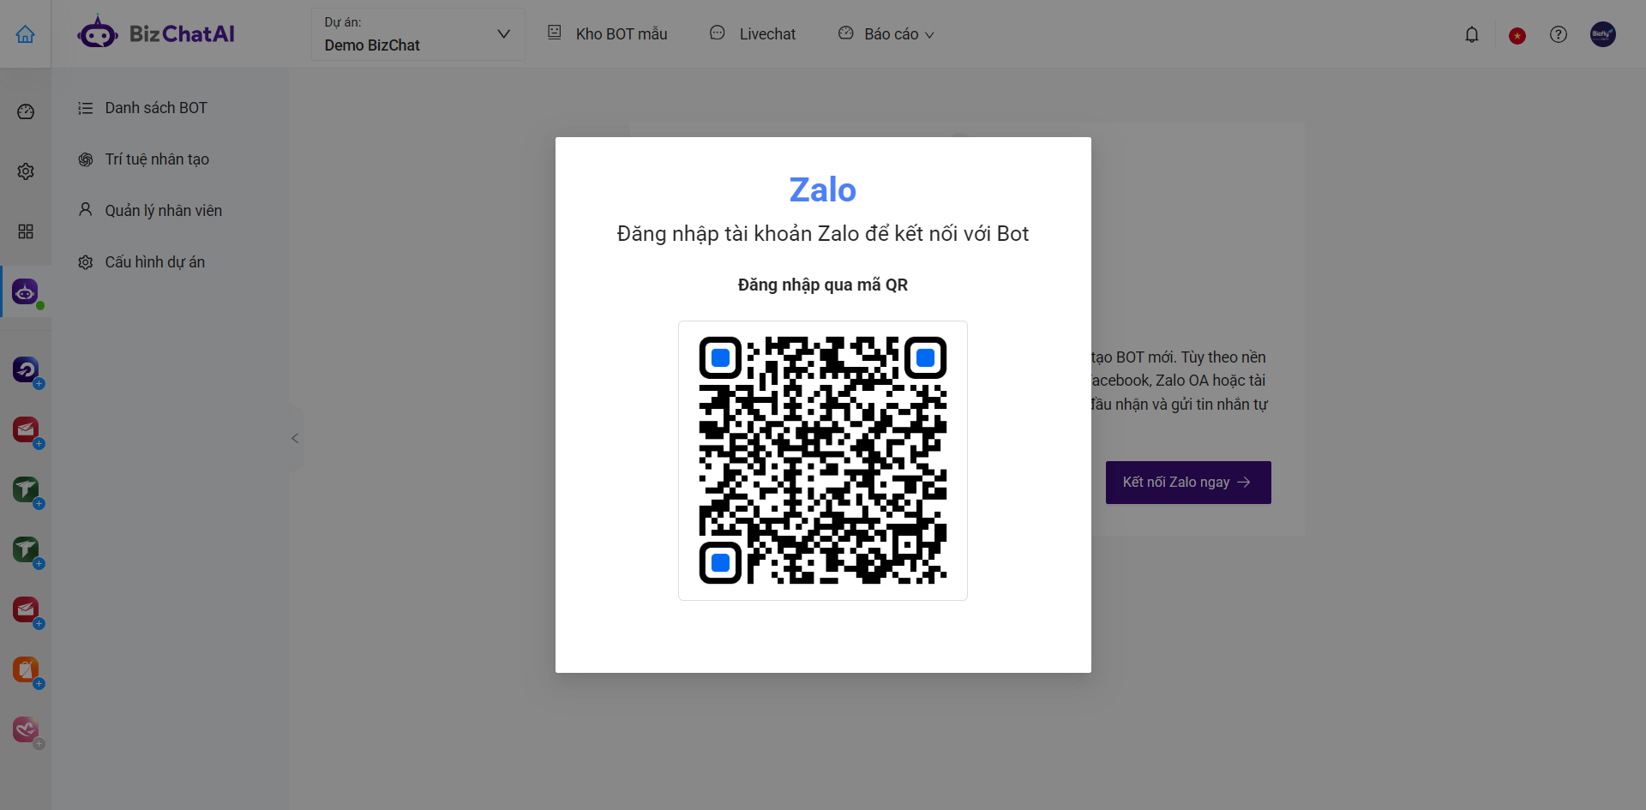The image size is (1646, 810).
Task: Expand the Báo cáo menu
Action: (x=886, y=33)
